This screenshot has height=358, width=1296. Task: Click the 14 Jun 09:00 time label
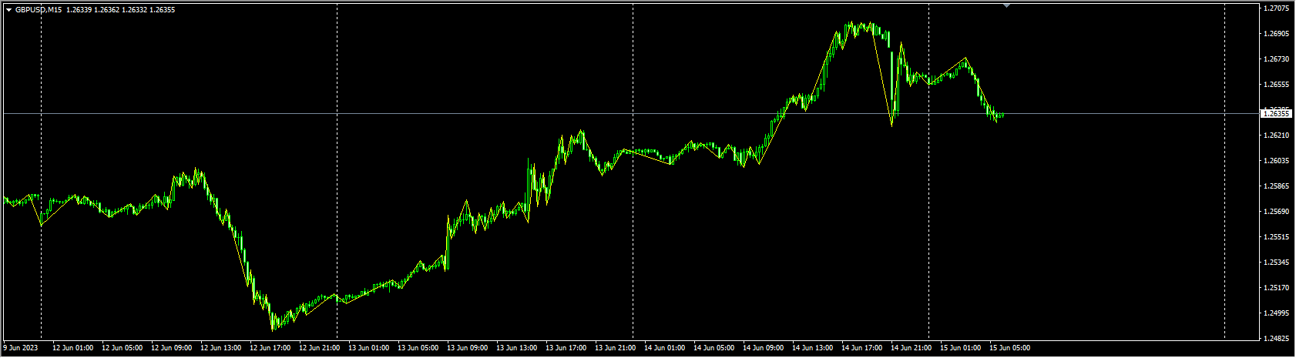(x=763, y=348)
